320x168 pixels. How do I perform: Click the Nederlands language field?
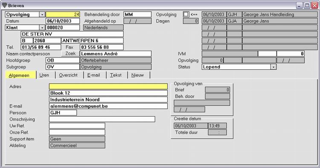tap(103, 28)
